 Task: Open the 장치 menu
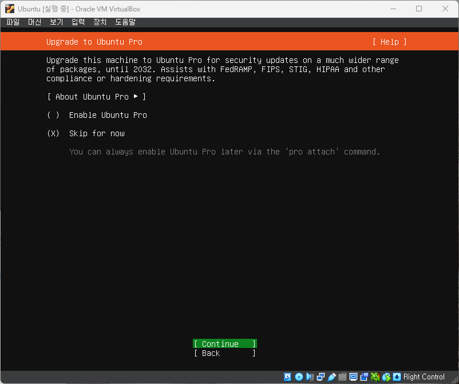click(100, 22)
